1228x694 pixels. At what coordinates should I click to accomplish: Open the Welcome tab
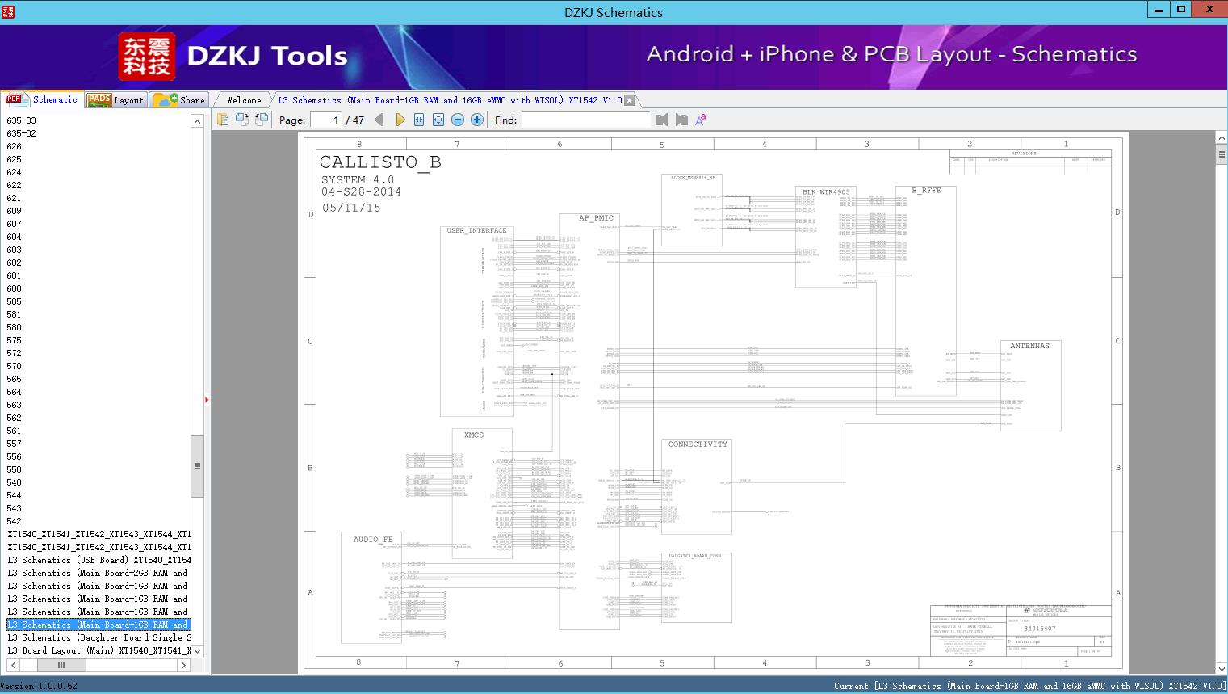pos(244,100)
